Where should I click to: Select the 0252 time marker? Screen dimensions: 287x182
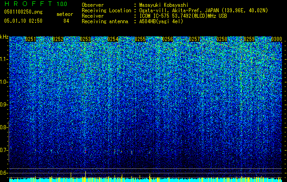[58, 39]
